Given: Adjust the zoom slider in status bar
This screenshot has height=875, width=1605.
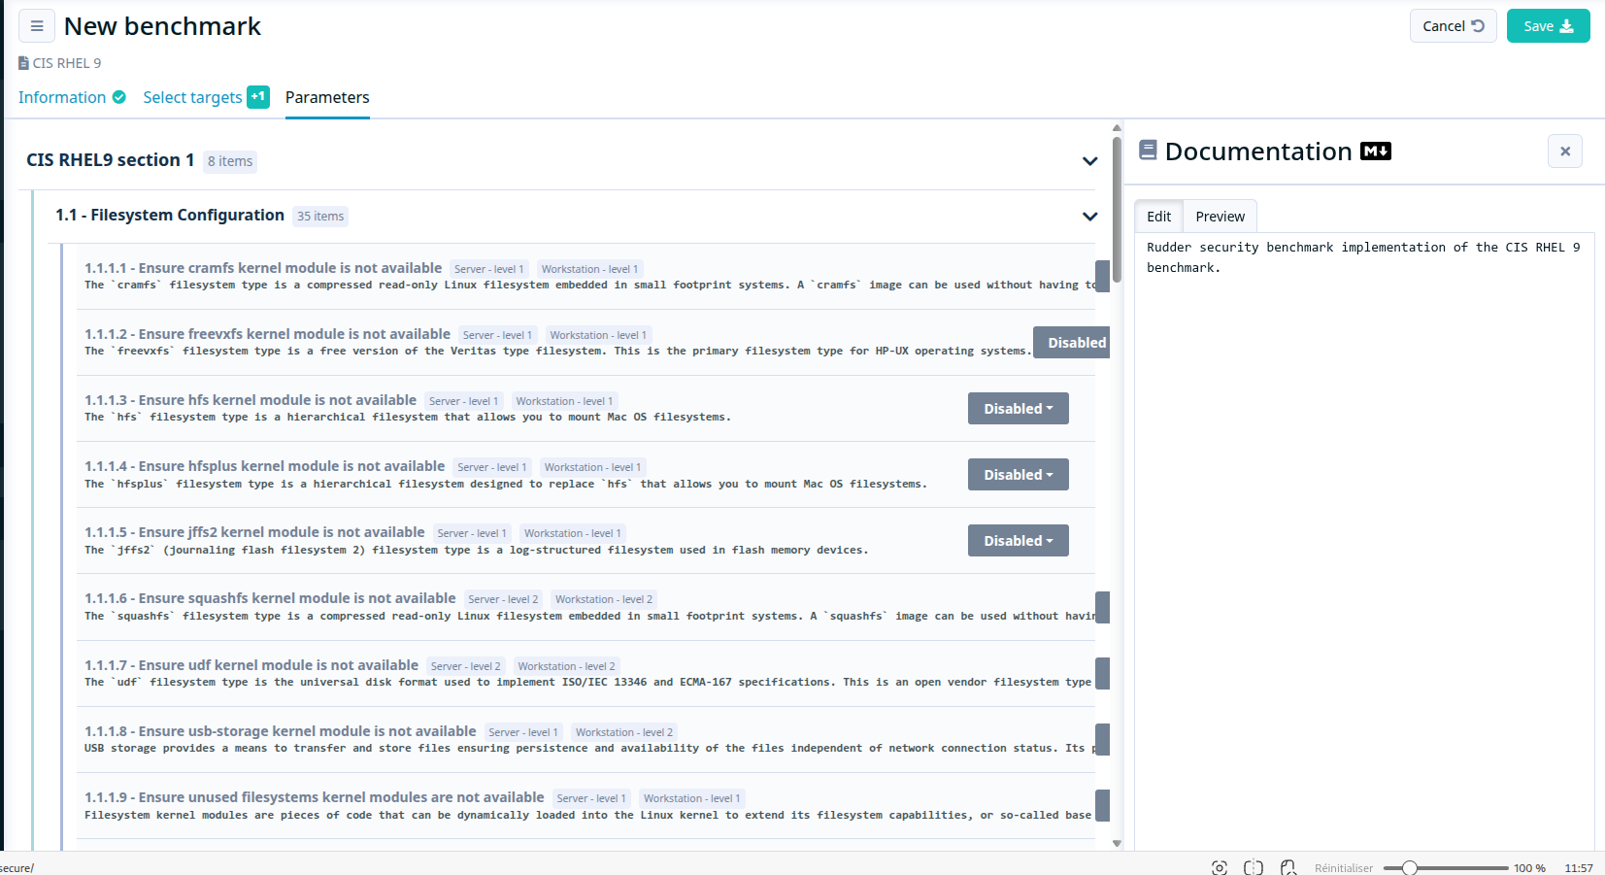Looking at the screenshot, I should coord(1446,868).
